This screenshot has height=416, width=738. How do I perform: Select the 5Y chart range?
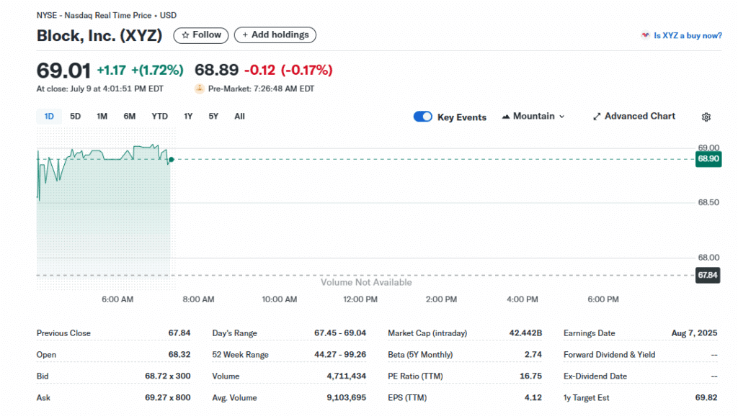[213, 116]
